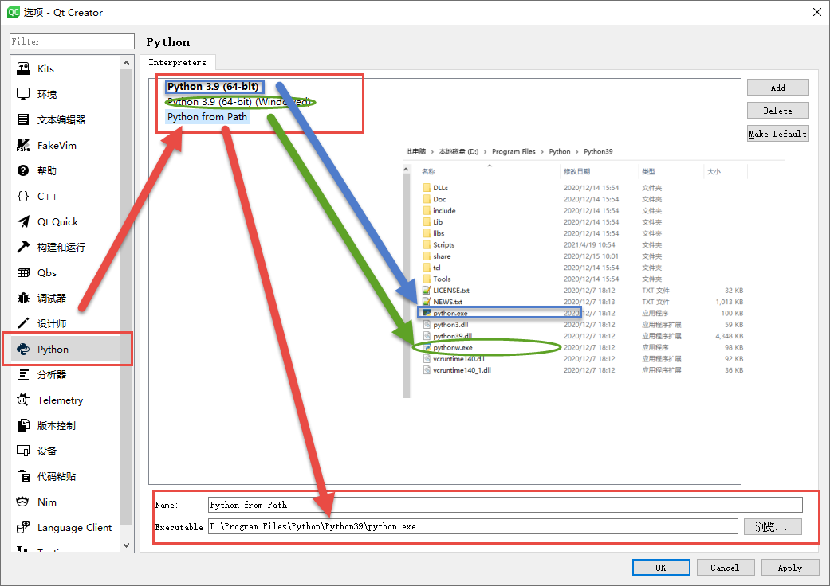Open the Qt Quick settings category
The height and width of the screenshot is (586, 830).
(66, 222)
